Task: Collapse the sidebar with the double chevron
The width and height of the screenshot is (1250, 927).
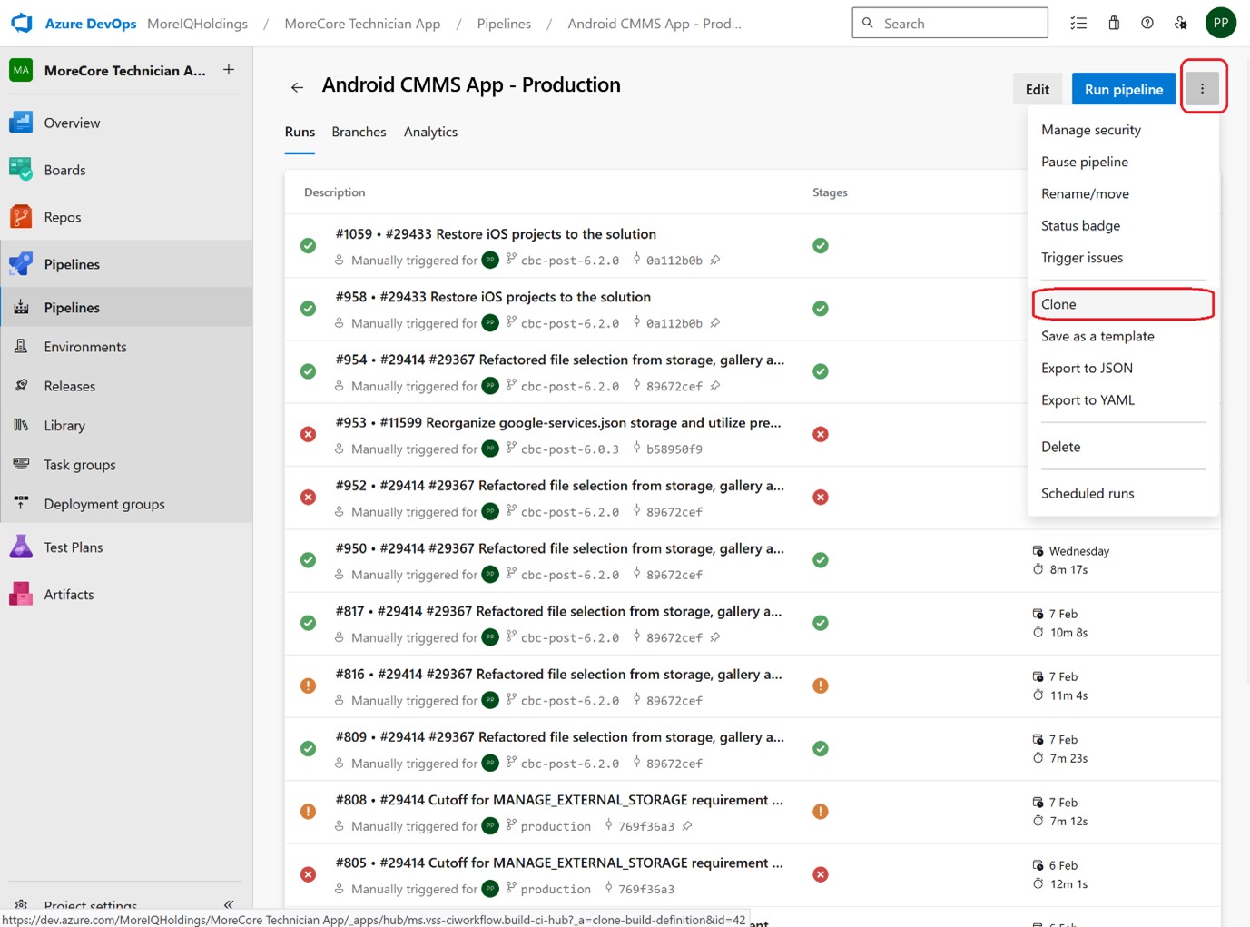Action: [x=229, y=904]
